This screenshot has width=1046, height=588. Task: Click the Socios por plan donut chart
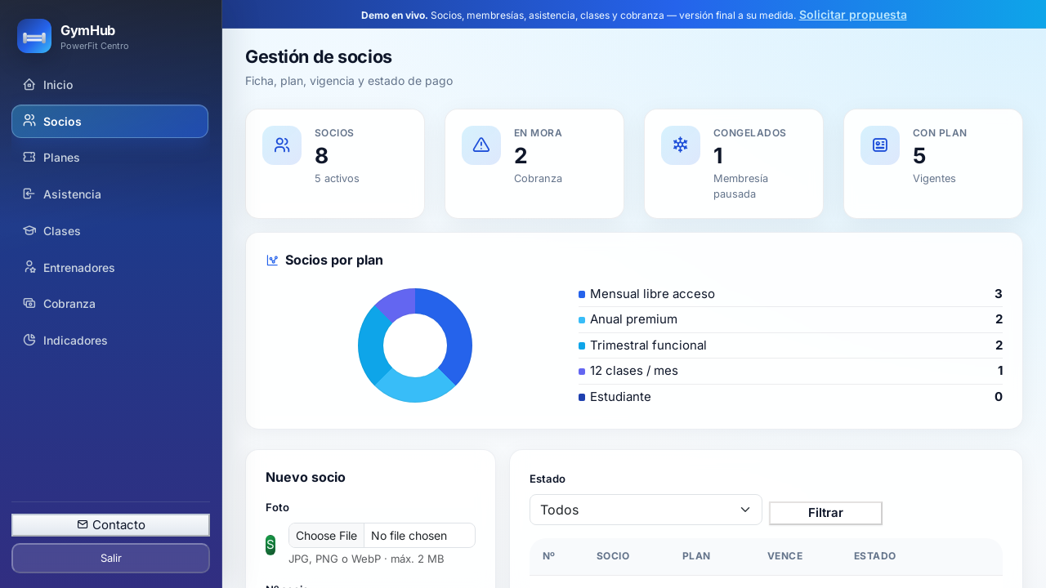tap(415, 345)
